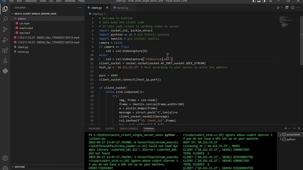Open launch profile dropdown next to plus

(289, 128)
